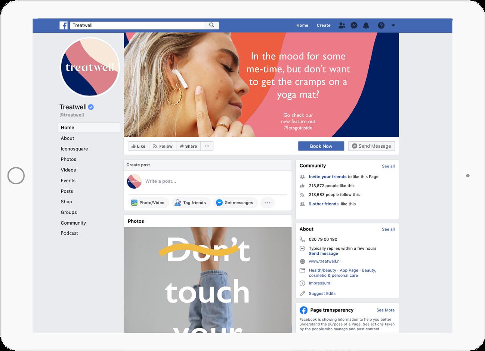Open the help question mark icon
485x351 pixels.
(x=381, y=25)
